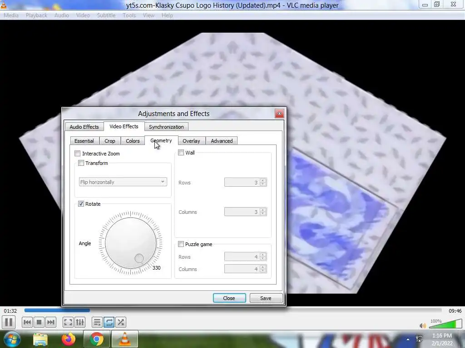Decrease Puzzle game Columns value

point(263,271)
